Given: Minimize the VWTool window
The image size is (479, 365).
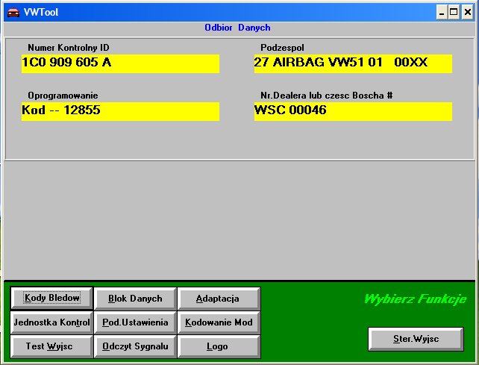Looking at the screenshot, I should click(x=442, y=13).
